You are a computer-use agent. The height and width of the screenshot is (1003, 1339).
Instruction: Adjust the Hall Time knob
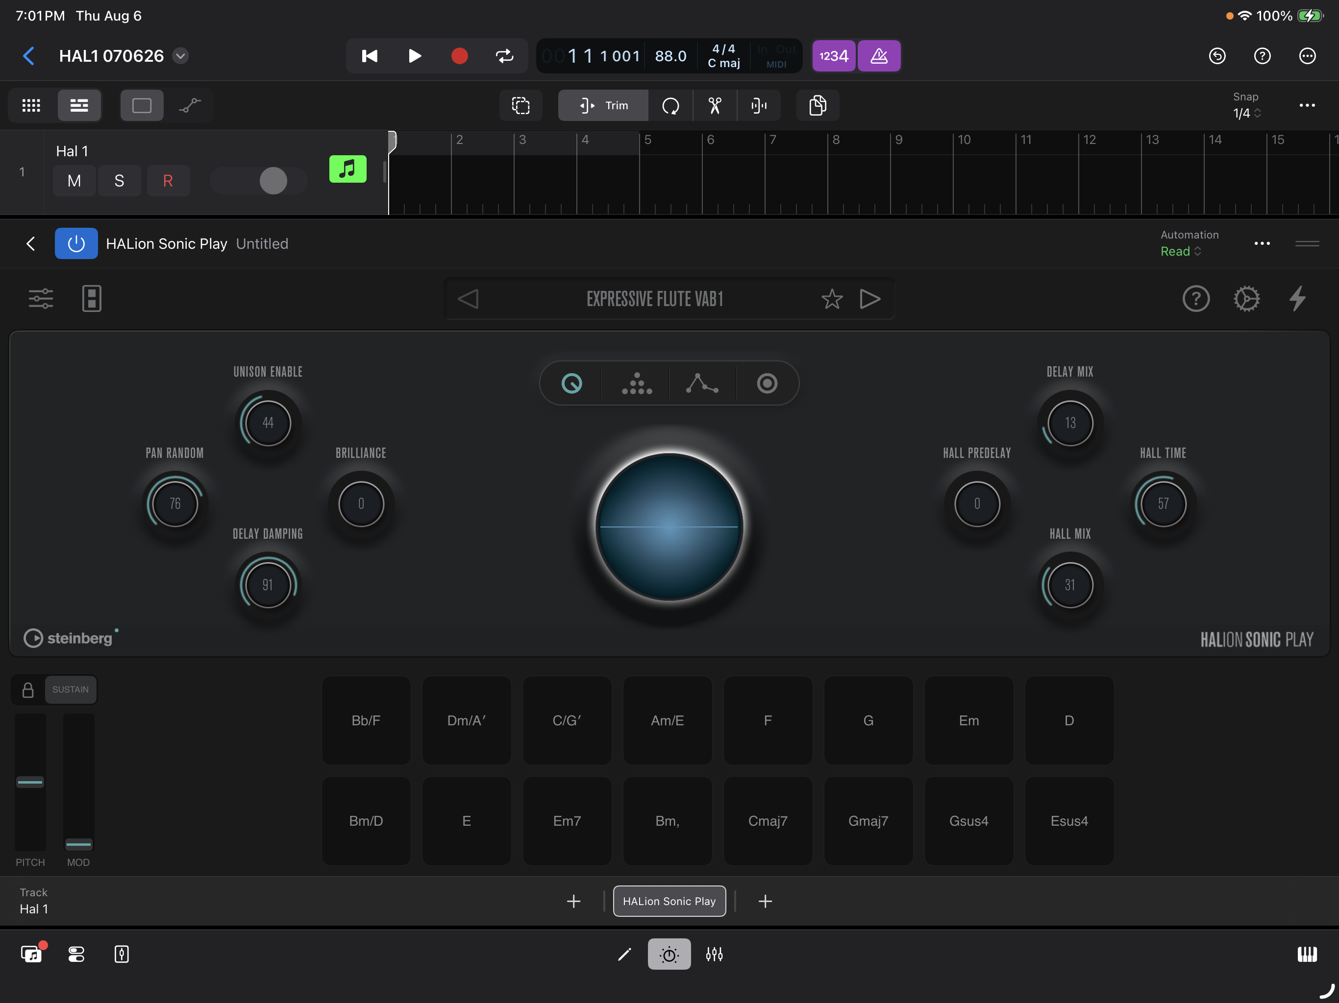pyautogui.click(x=1163, y=503)
